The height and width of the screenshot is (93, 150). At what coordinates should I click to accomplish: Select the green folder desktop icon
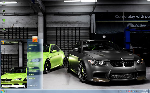click(x=4, y=21)
